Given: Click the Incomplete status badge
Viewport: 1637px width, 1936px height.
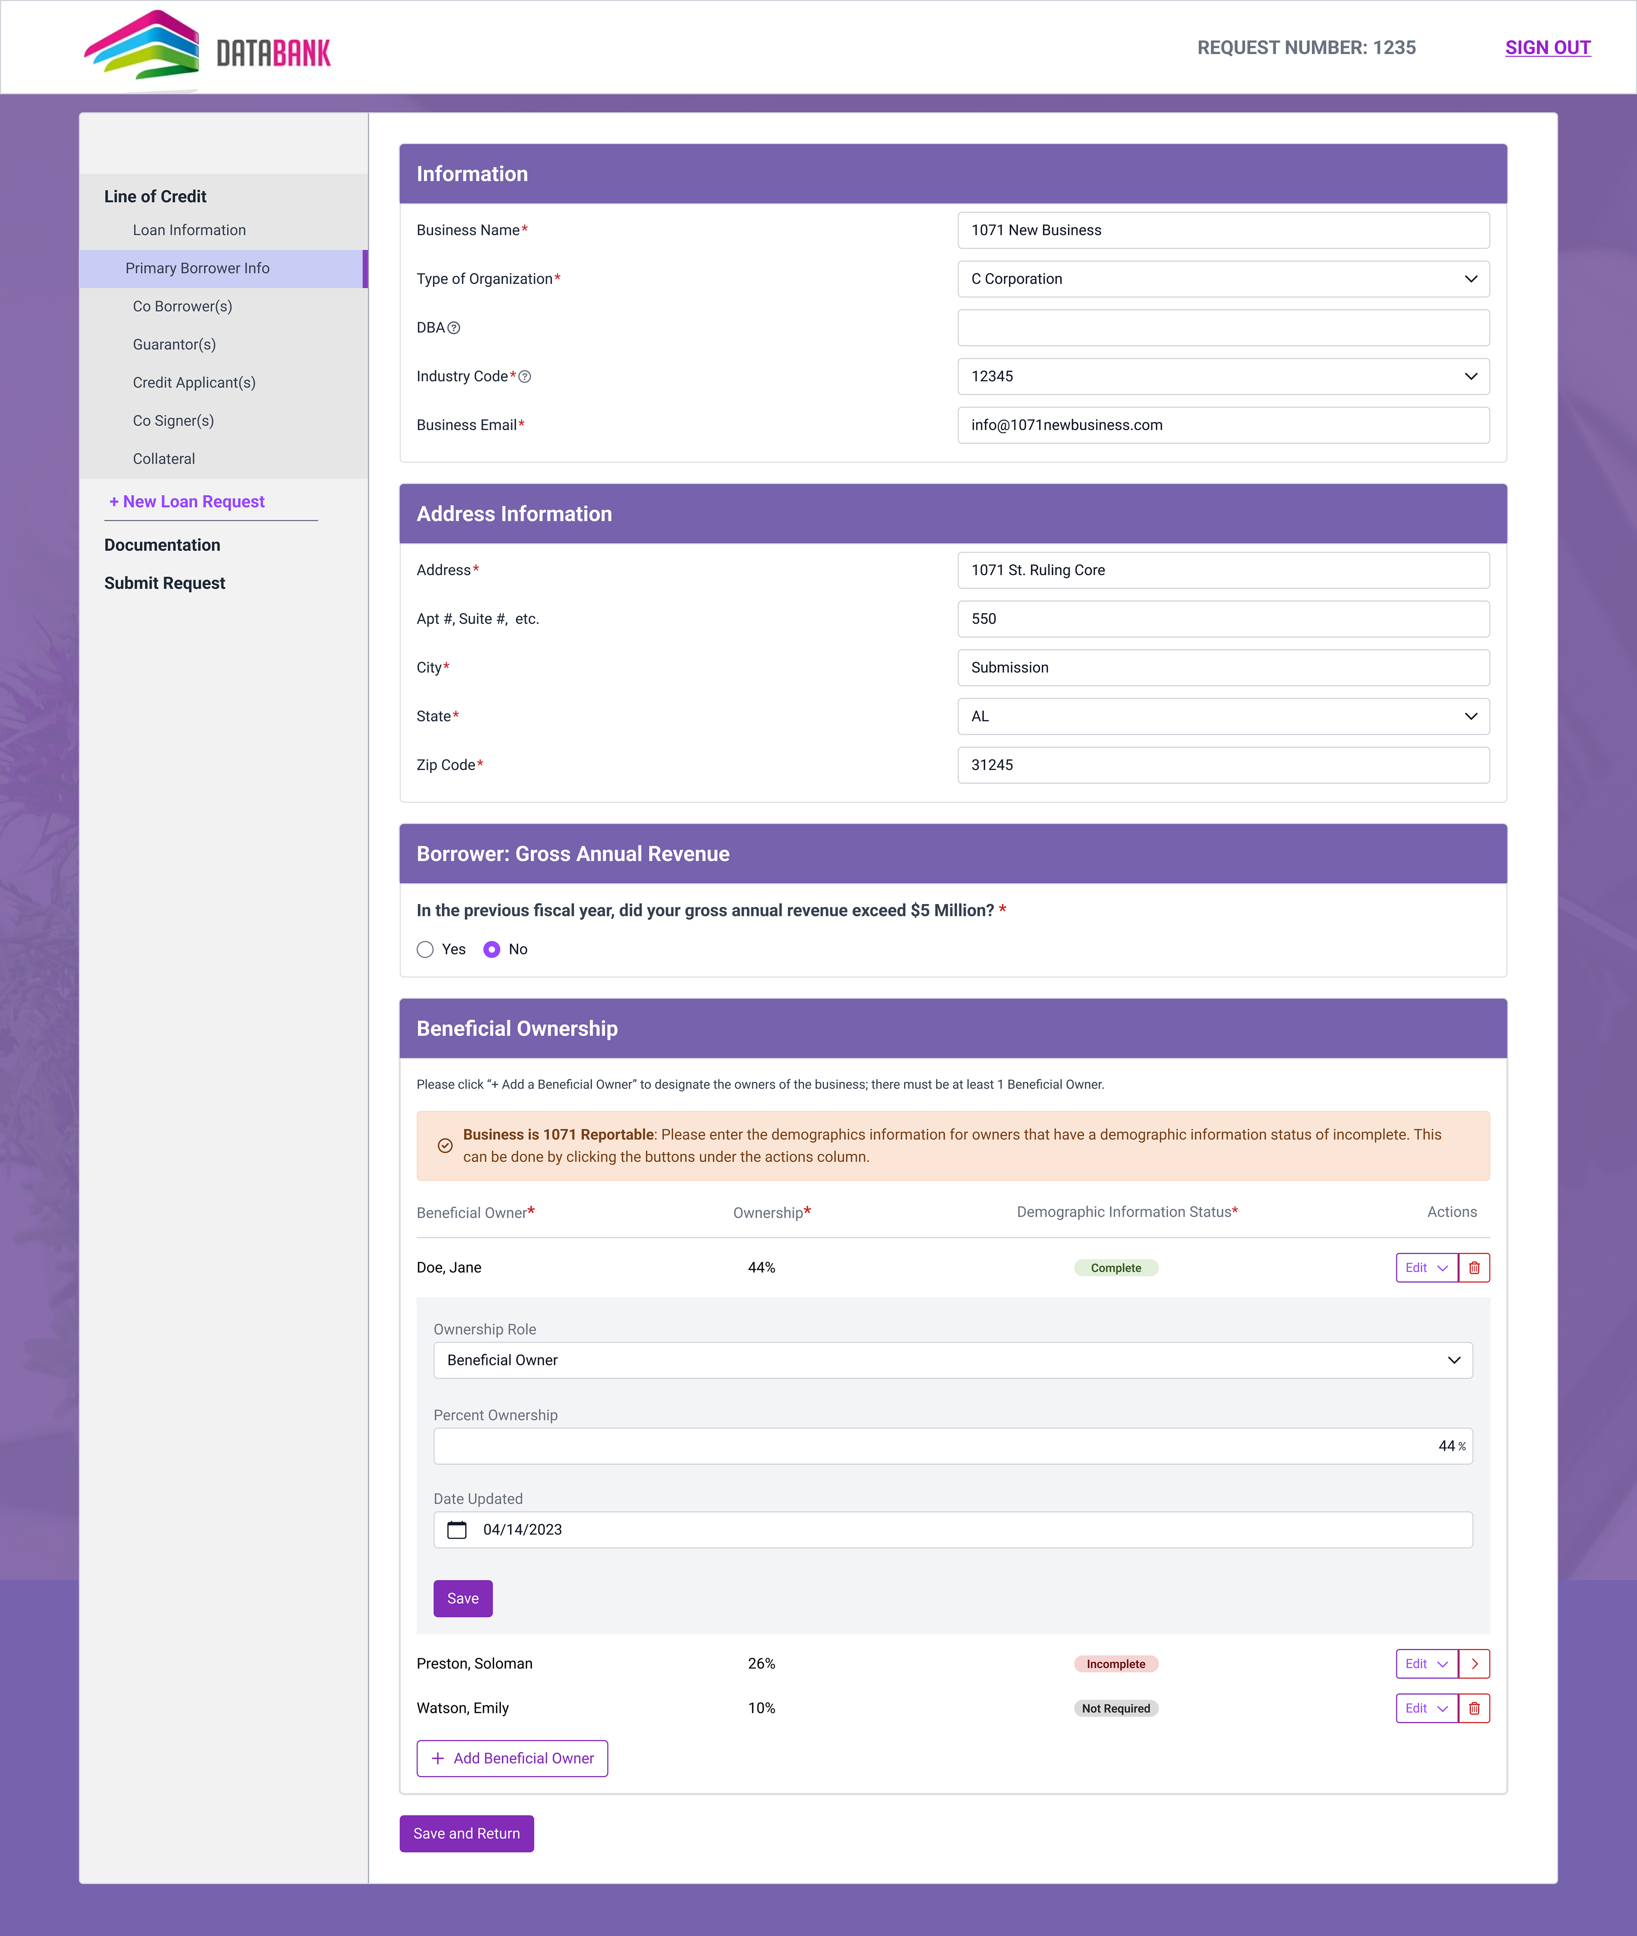Looking at the screenshot, I should click(x=1116, y=1664).
